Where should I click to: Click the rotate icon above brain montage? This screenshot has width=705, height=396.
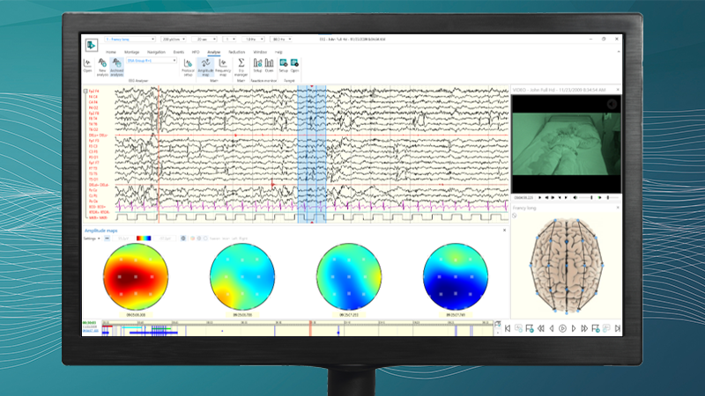pyautogui.click(x=515, y=216)
